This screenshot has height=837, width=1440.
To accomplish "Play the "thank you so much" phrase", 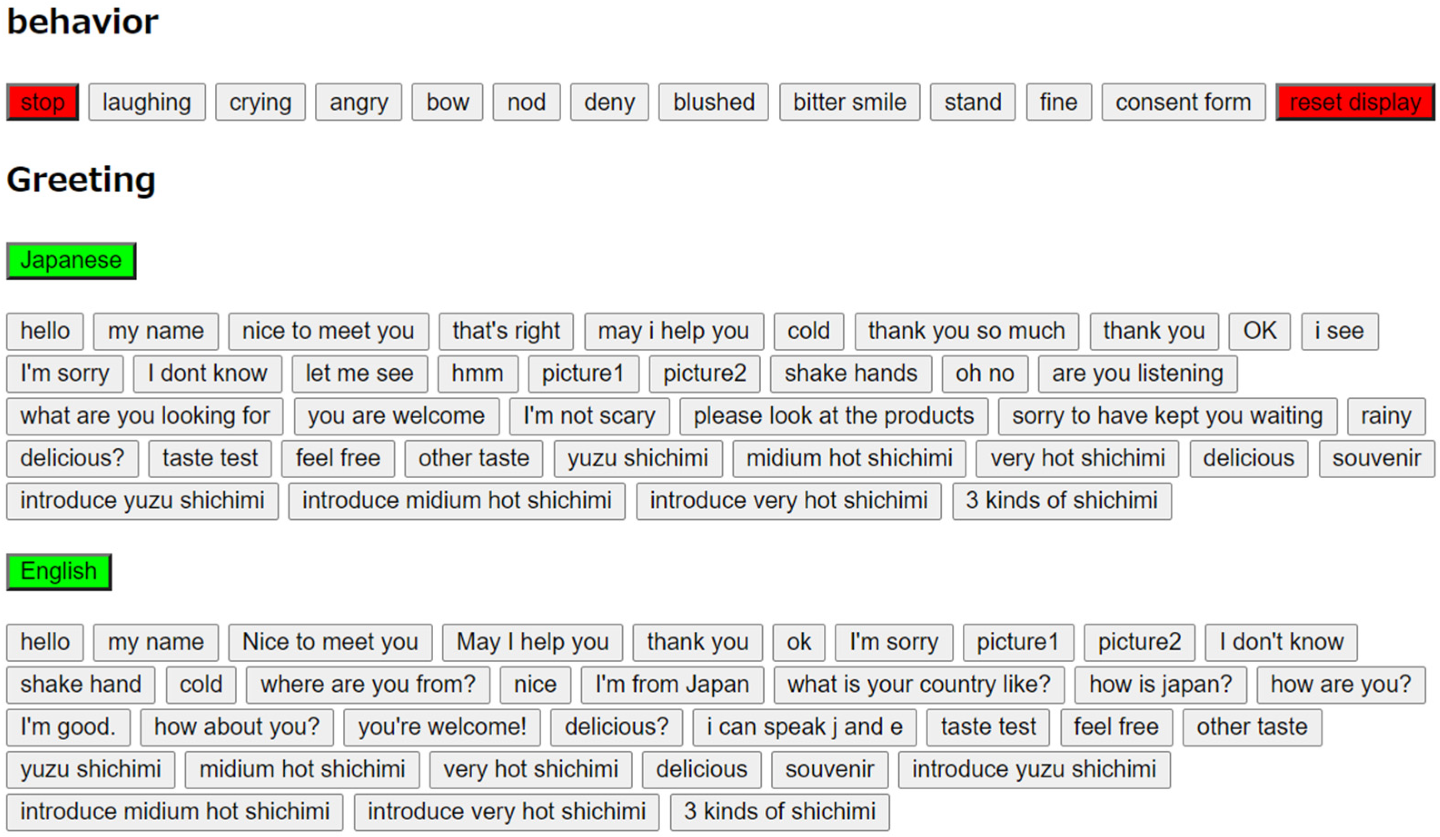I will tap(966, 332).
